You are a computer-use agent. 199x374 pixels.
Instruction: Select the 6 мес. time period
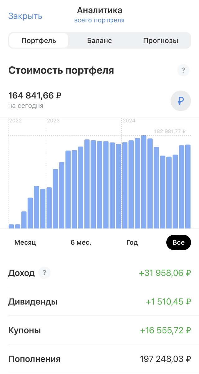(82, 242)
